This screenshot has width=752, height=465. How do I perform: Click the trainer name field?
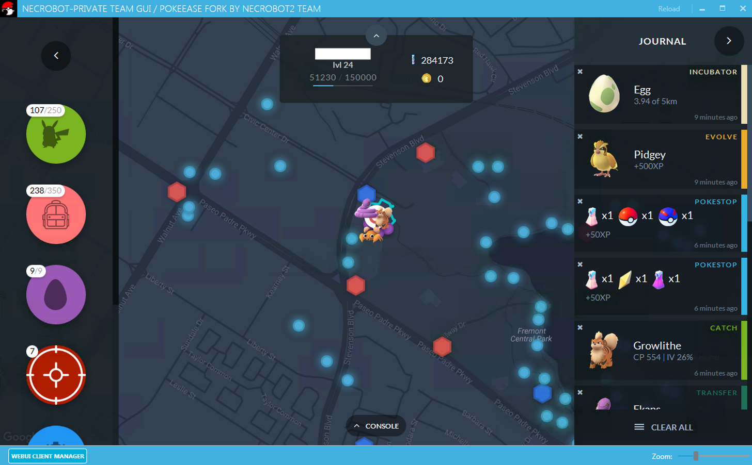[343, 54]
